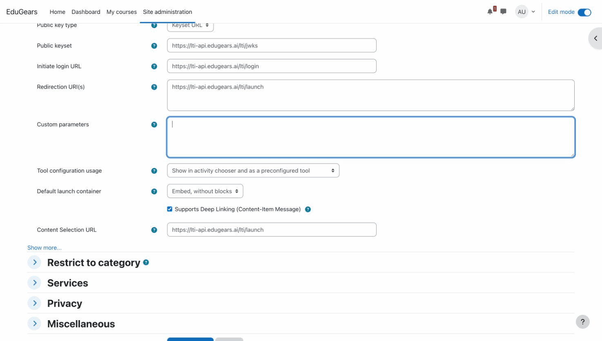
Task: Click the floating help question mark
Action: coord(582,322)
